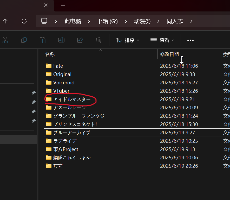230x200 pixels.
Task: Select the ブルーアーカイブ folder icon
Action: (49, 133)
